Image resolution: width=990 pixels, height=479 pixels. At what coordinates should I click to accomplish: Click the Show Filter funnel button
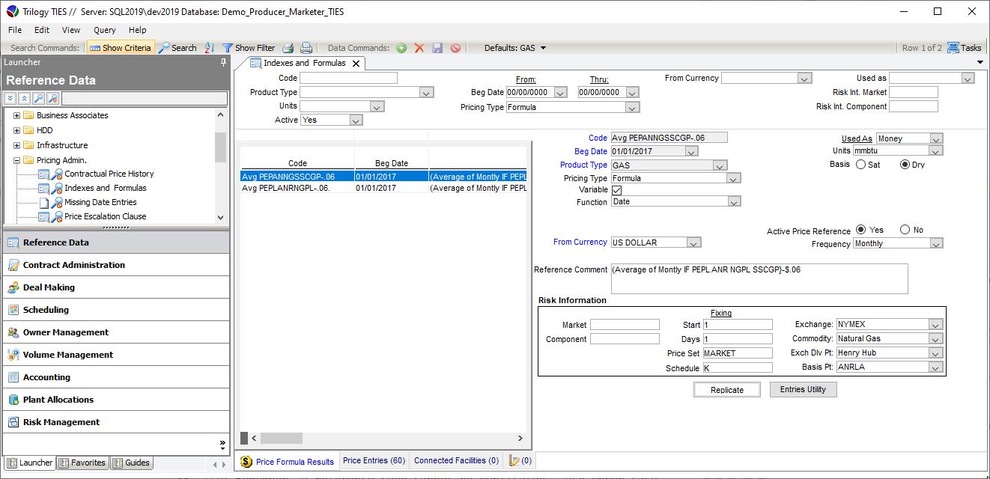point(249,48)
